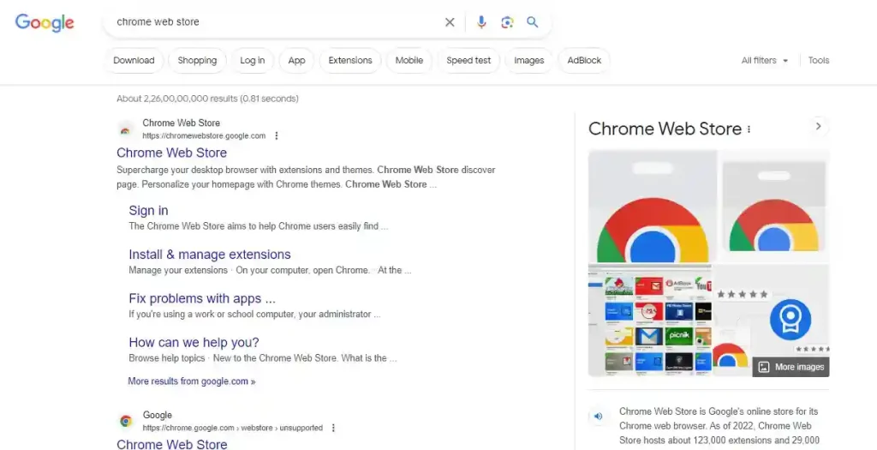This screenshot has width=877, height=450.
Task: Click the chrome.google.com › webstore › unsupported breadcrumb
Action: (x=233, y=429)
